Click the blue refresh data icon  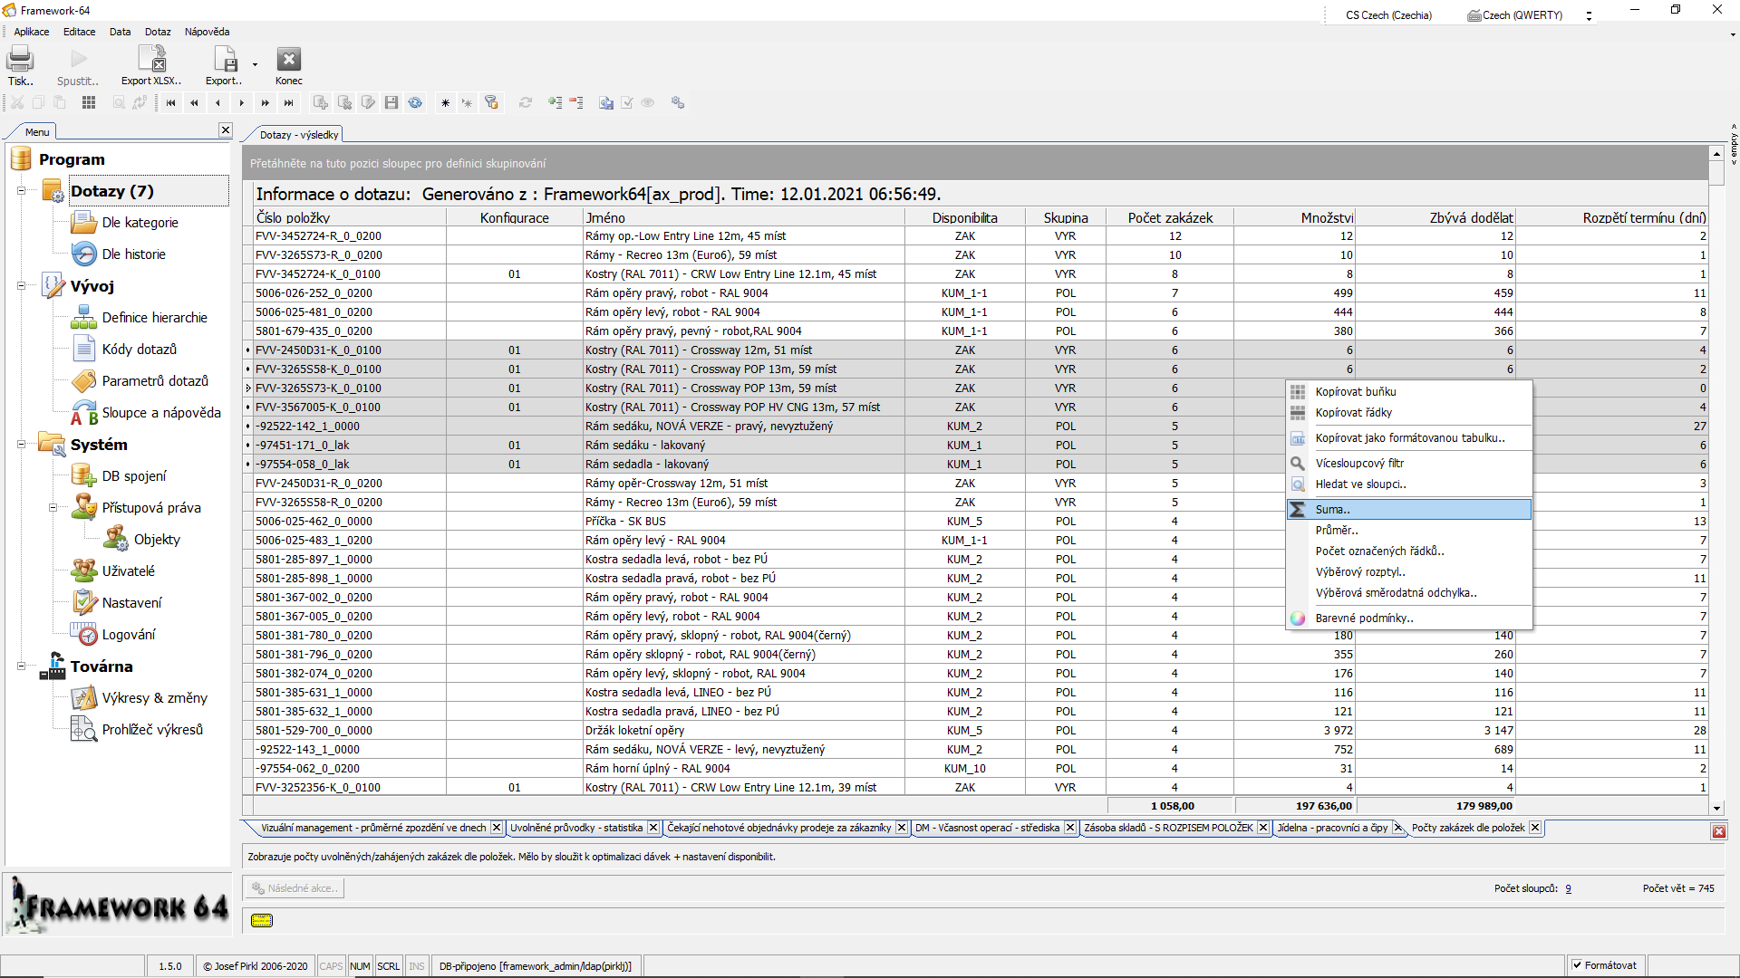415,102
